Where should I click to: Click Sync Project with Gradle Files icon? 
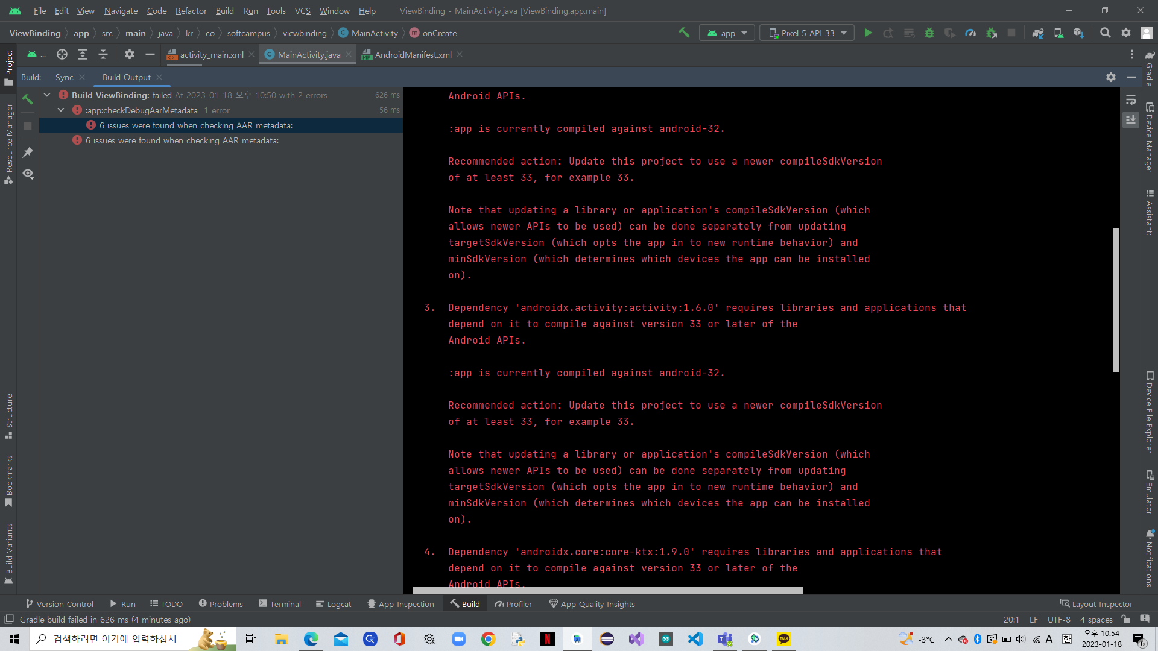click(1038, 33)
